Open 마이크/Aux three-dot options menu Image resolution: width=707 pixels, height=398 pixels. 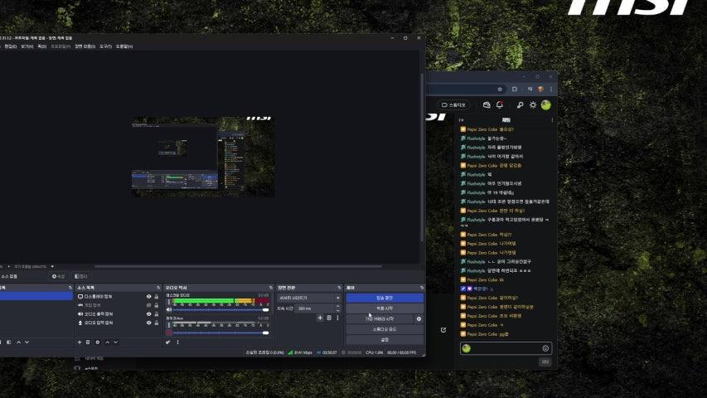coord(169,325)
